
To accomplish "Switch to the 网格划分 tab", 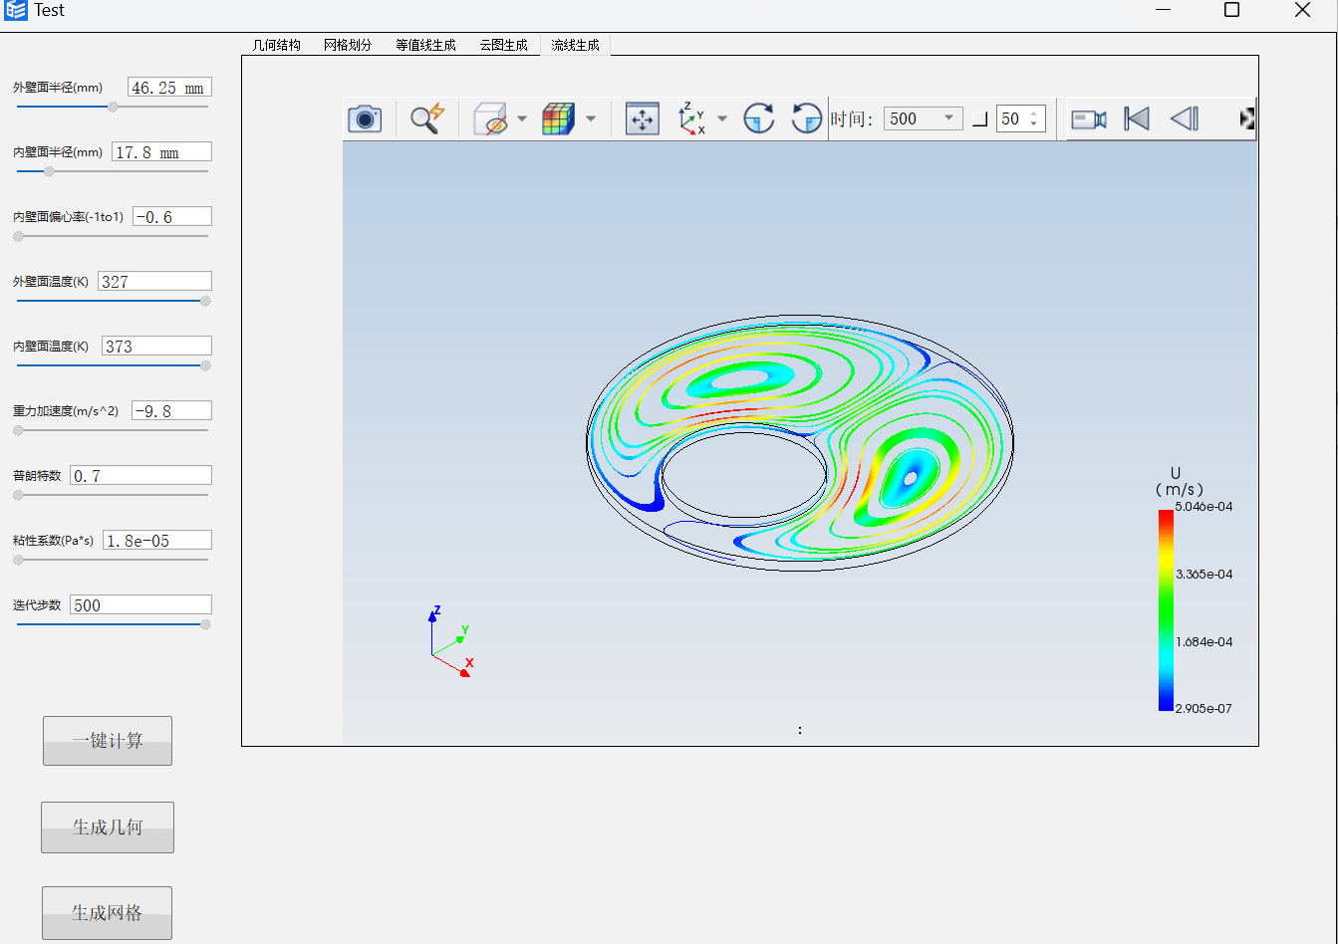I will pyautogui.click(x=348, y=45).
